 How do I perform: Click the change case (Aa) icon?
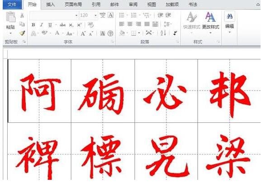pyautogui.click(x=69, y=34)
